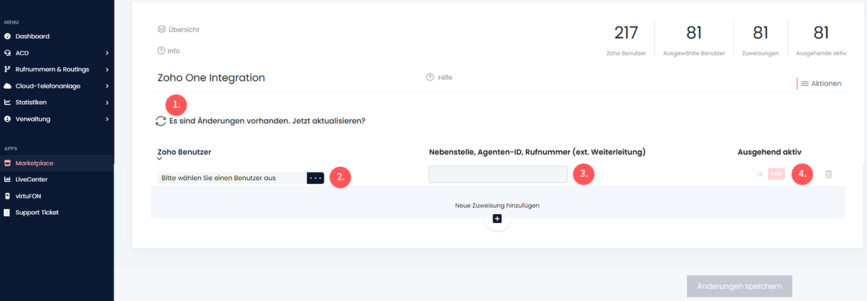Open virtuFON app
Image resolution: width=867 pixels, height=301 pixels.
coord(29,196)
